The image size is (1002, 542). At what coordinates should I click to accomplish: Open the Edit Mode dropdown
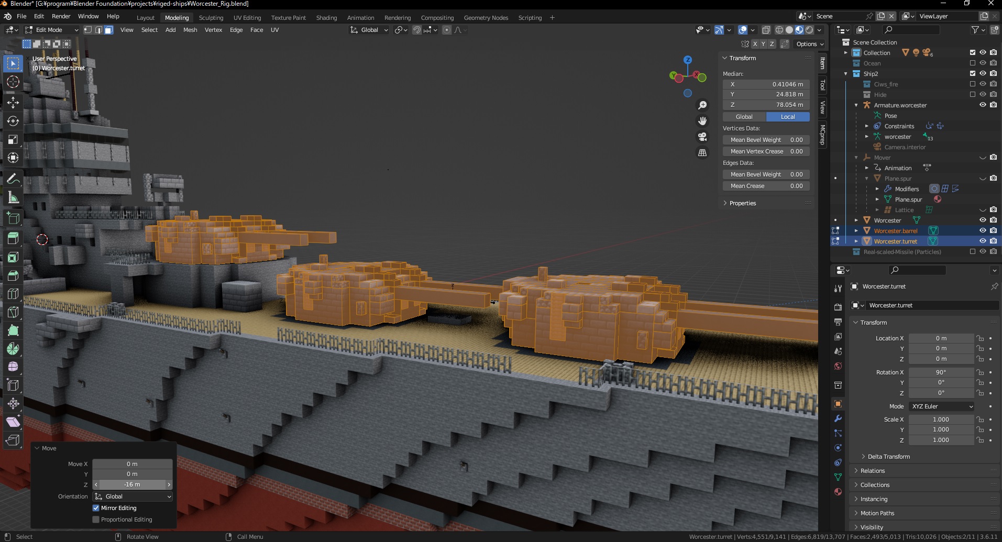point(51,30)
